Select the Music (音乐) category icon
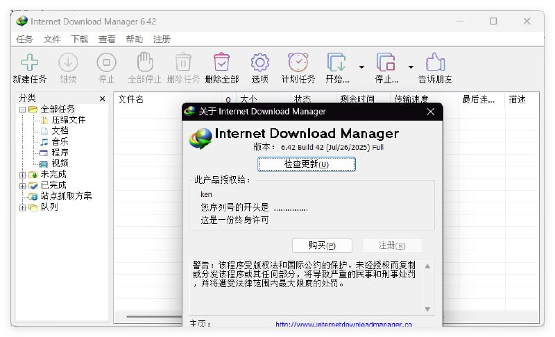This screenshot has height=337, width=555. click(44, 141)
